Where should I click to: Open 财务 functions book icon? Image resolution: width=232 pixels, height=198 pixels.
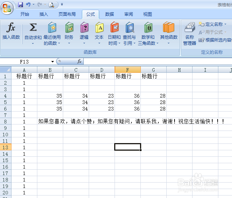tap(69, 28)
